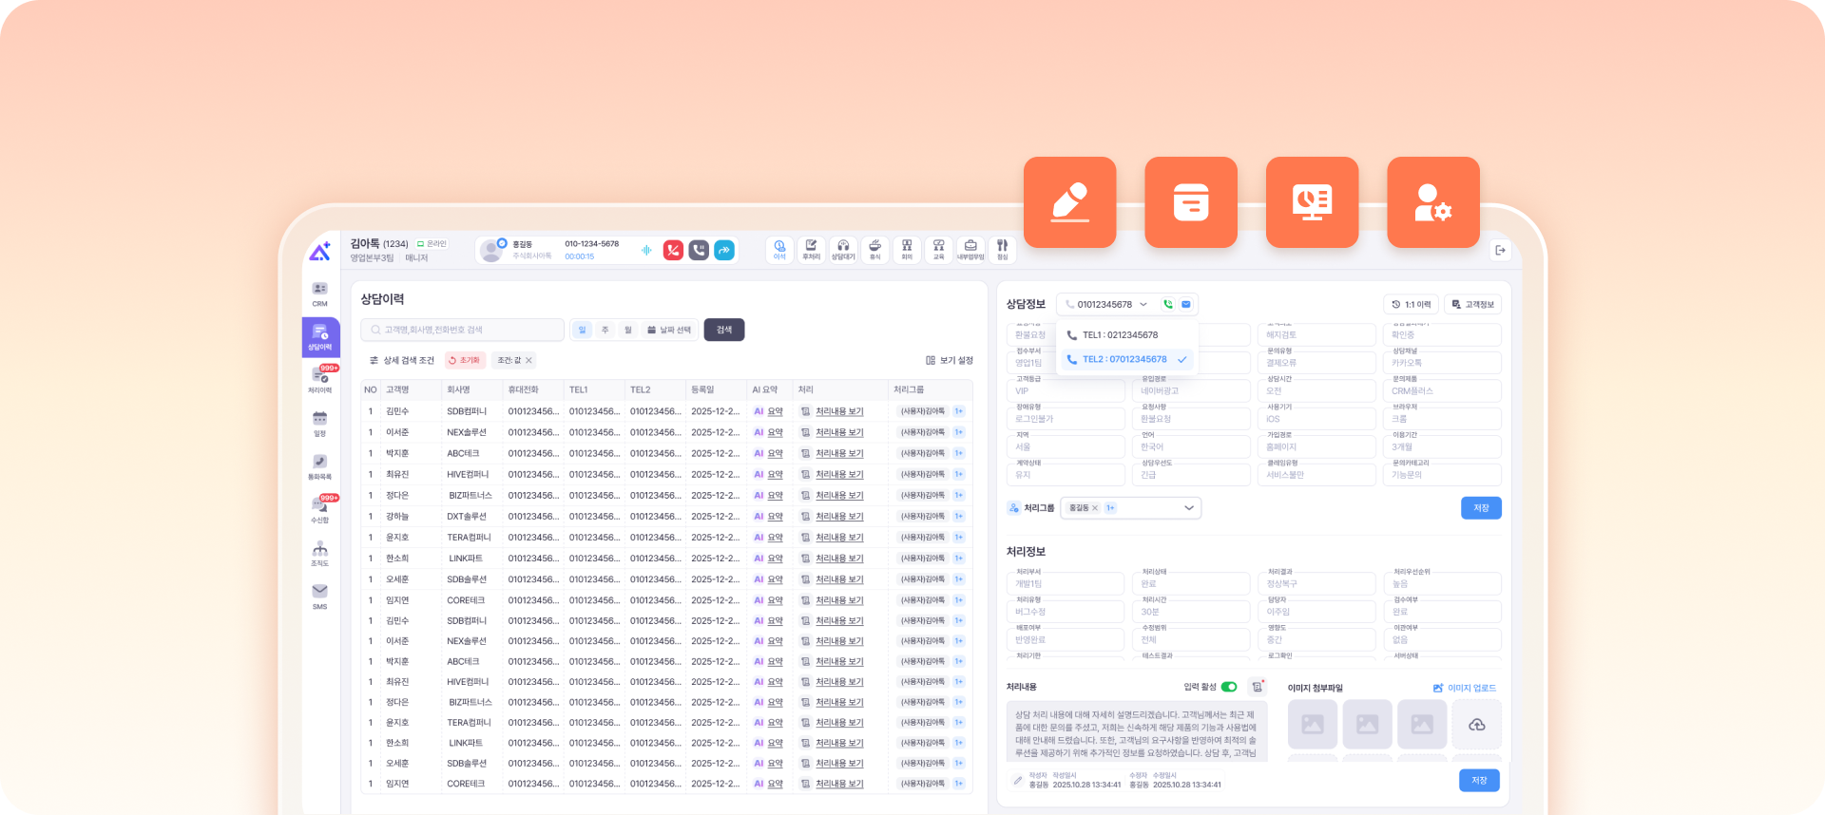Screen dimensions: 1825x815
Task: Click the green call icon beside 01012345678
Action: 1168,304
